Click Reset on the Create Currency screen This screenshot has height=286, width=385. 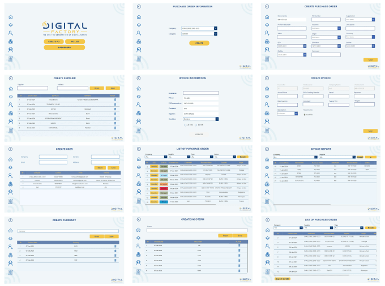(97, 236)
